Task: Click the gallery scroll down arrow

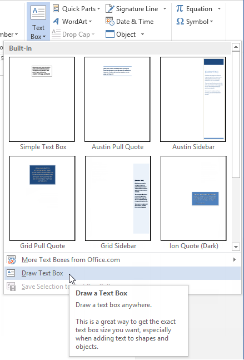Action: 236,247
